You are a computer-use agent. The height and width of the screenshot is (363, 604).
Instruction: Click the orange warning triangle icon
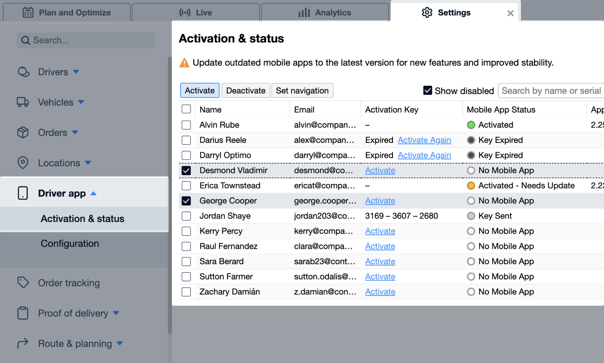pyautogui.click(x=184, y=63)
